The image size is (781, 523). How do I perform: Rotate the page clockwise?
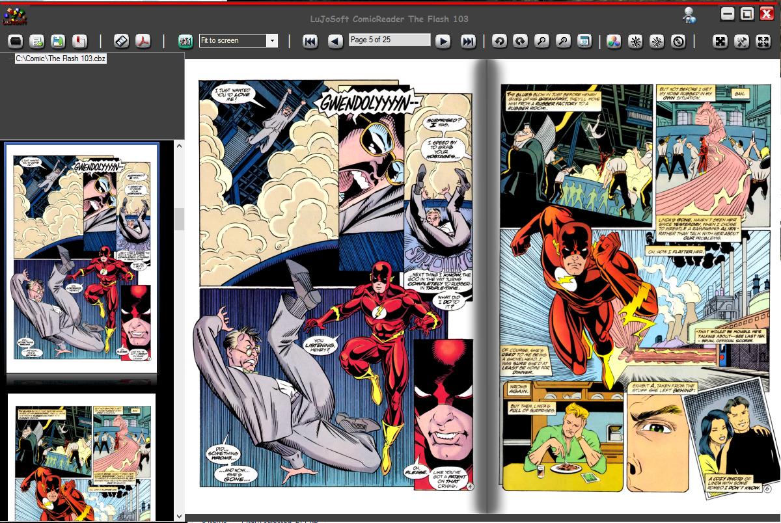point(520,41)
